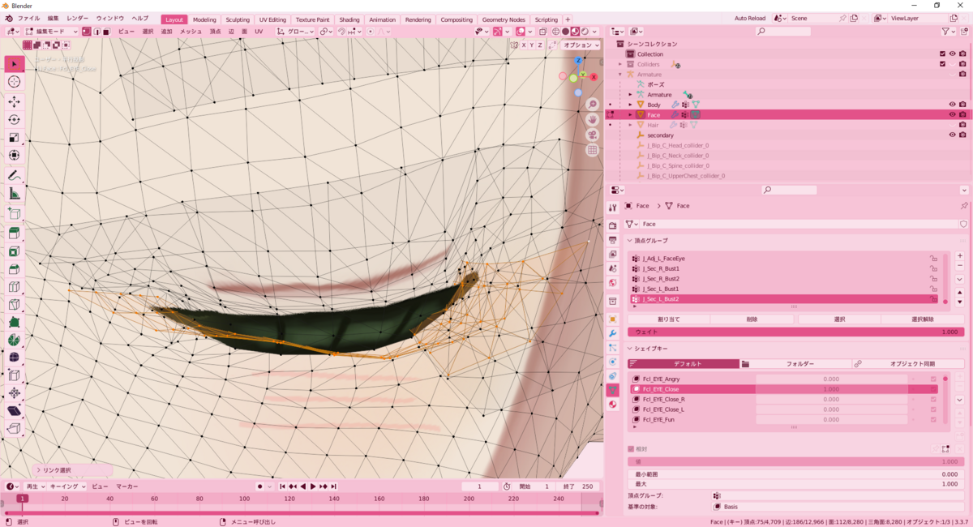Toggle camera render visibility for secondary
The image size is (973, 527).
962,135
